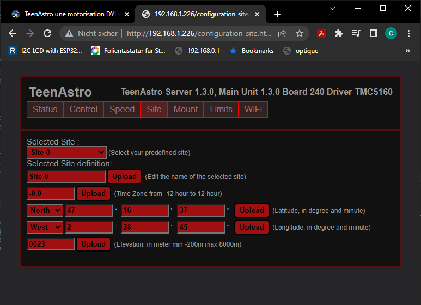Close the TeenAstro motorisation tab
Viewport: 421px width, 305px height.
127,14
